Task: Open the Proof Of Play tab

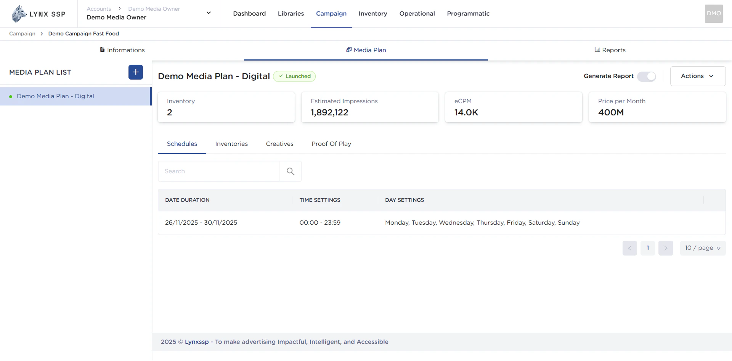Action: click(331, 144)
